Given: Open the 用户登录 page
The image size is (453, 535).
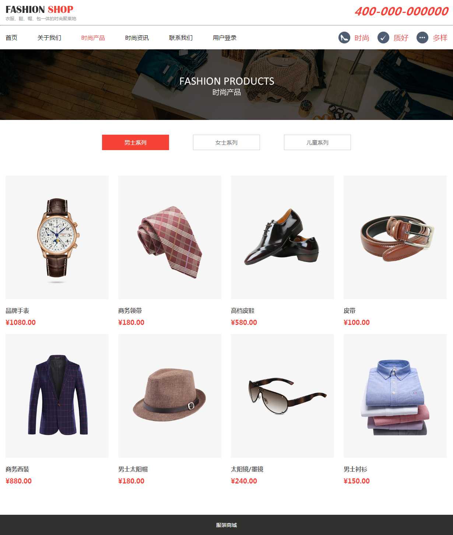Looking at the screenshot, I should click(225, 38).
